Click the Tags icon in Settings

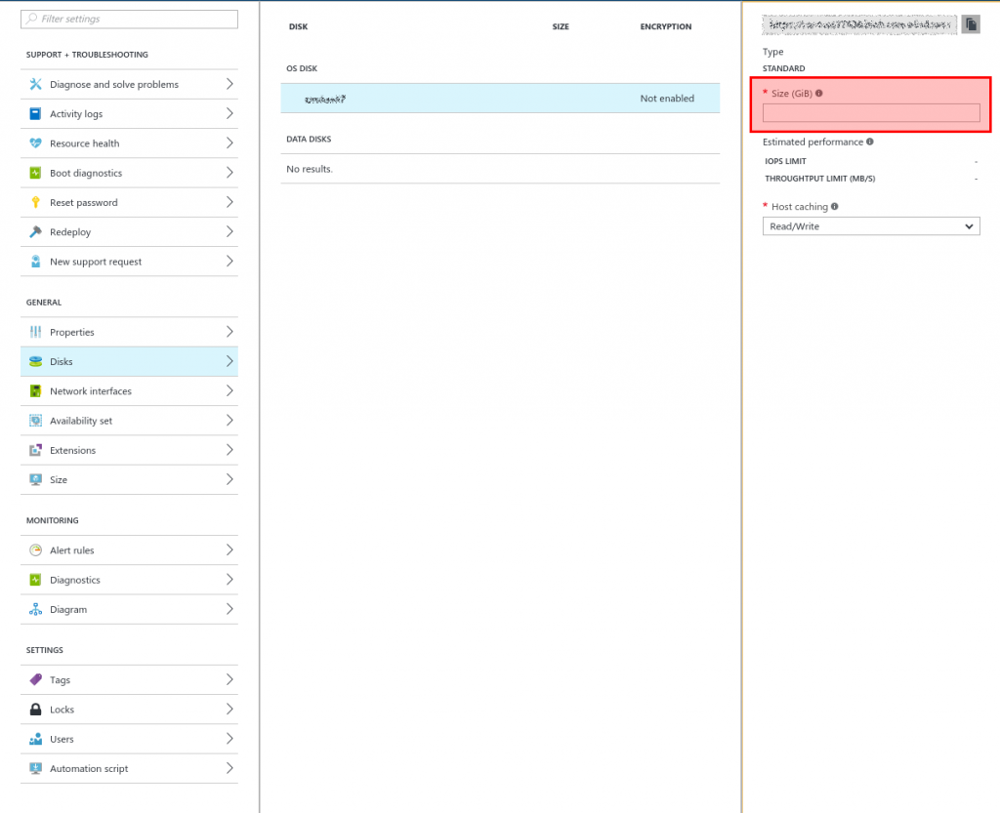(36, 680)
